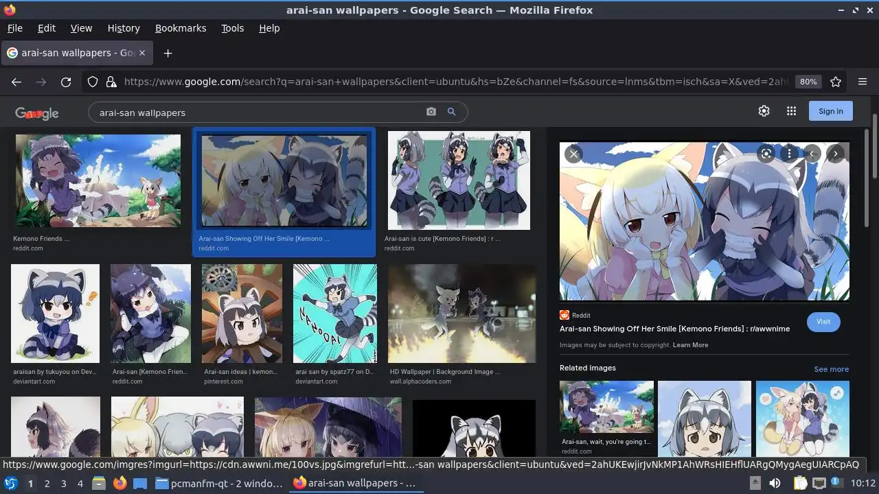Viewport: 879px width, 494px height.
Task: Open arai san by spatz77 thumbnail
Action: click(x=335, y=314)
